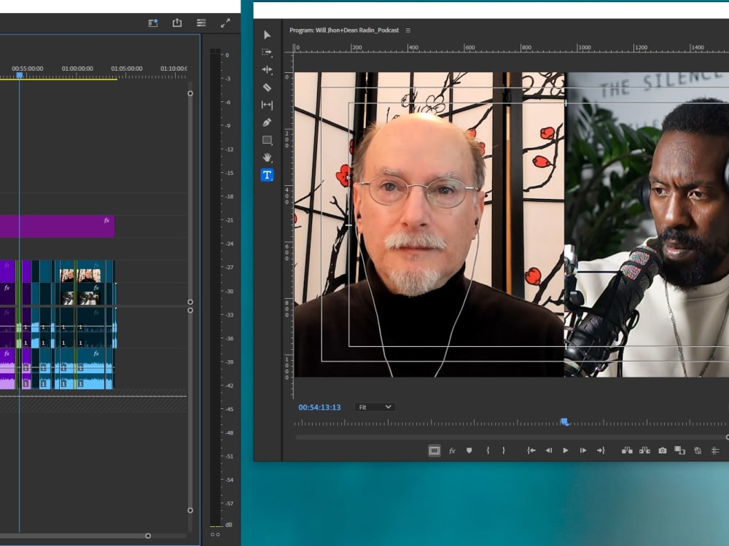The image size is (729, 546).
Task: Open the Fit zoom level dropdown
Action: click(x=375, y=407)
